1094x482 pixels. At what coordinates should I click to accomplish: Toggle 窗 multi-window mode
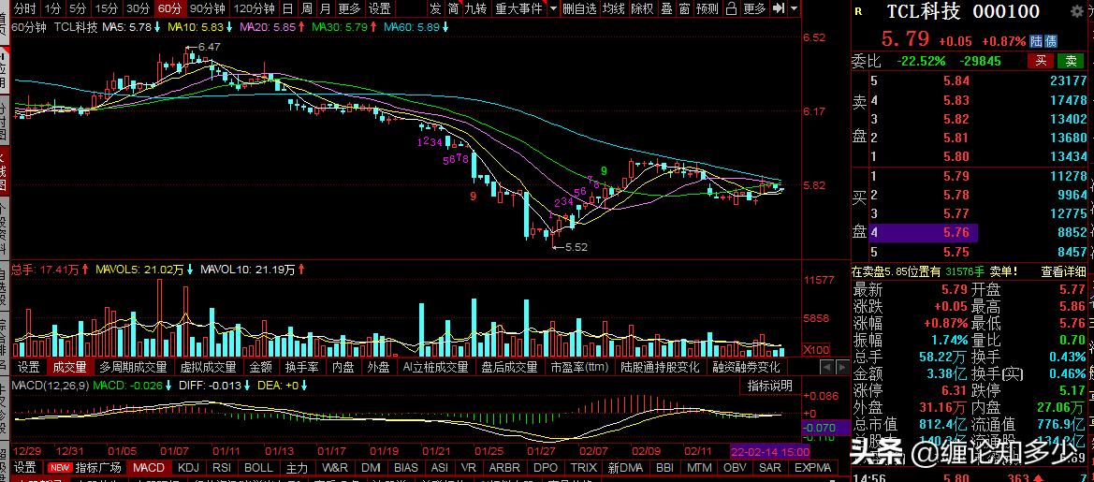coord(684,9)
